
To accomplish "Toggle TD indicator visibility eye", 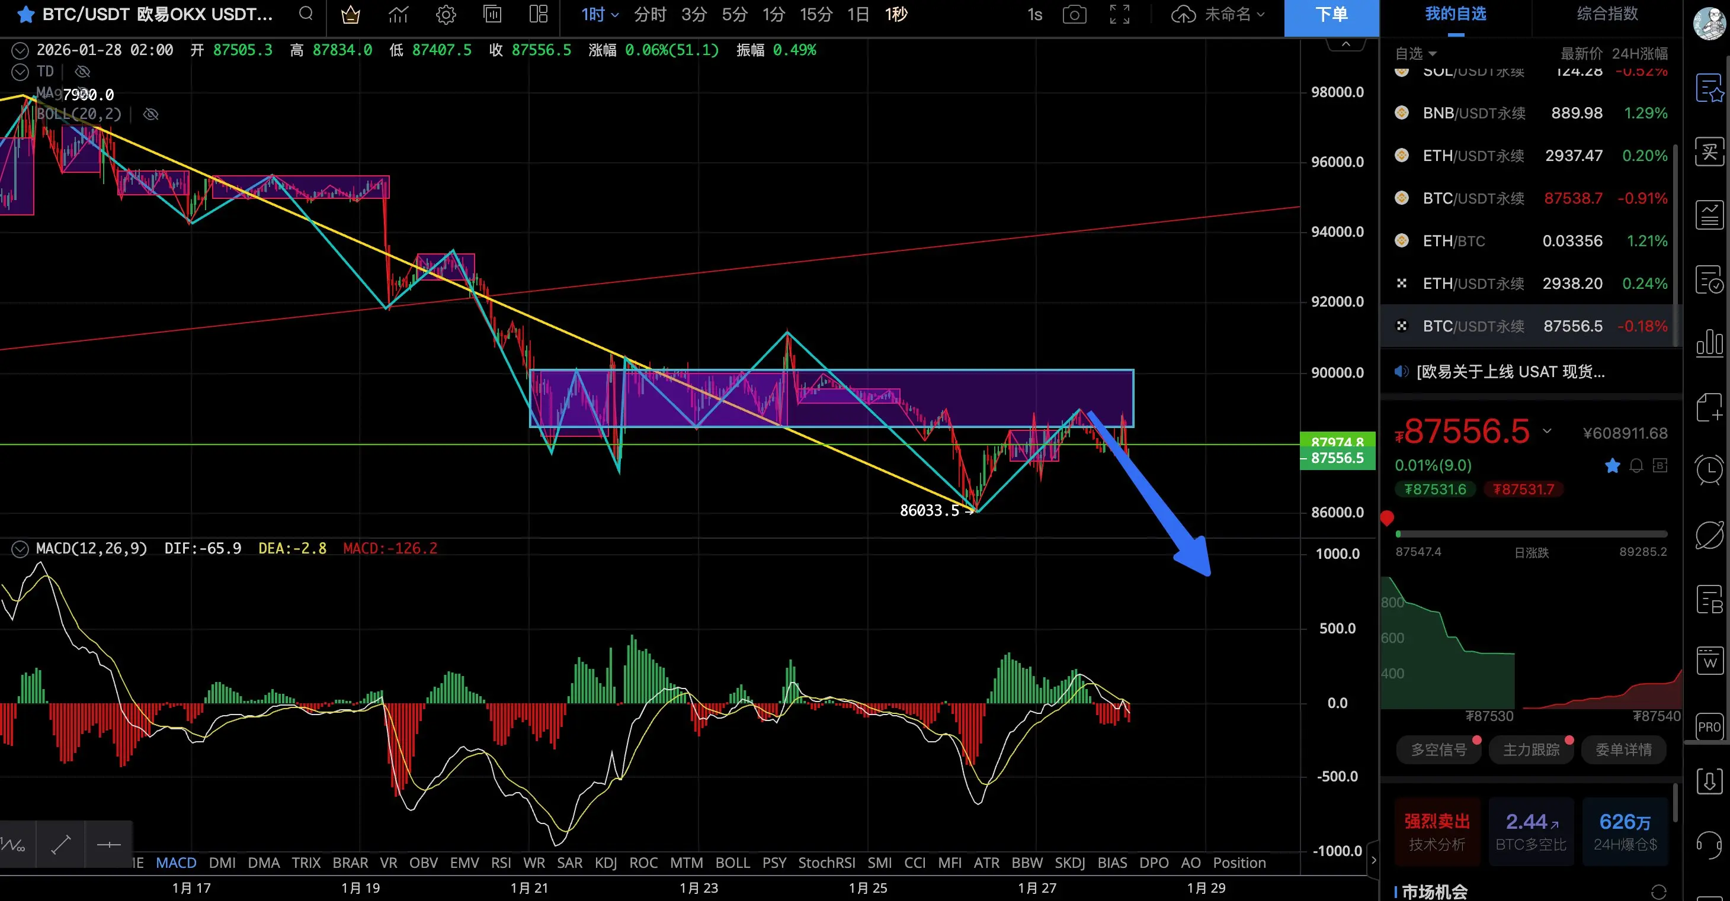I will point(82,71).
